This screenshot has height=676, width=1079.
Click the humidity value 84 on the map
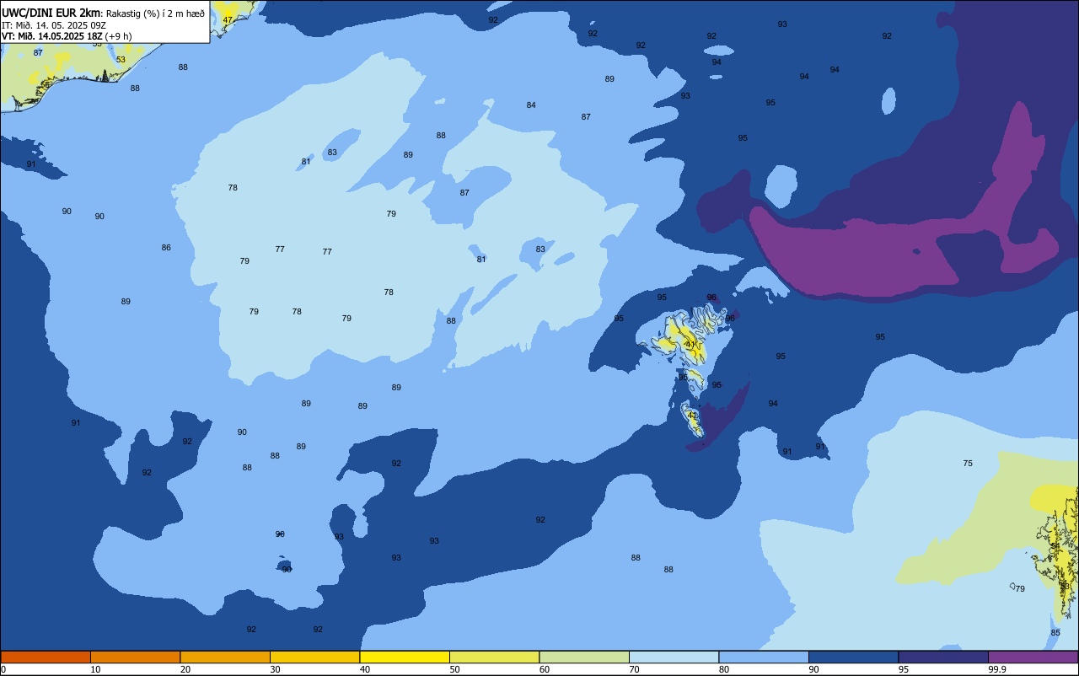coord(531,105)
